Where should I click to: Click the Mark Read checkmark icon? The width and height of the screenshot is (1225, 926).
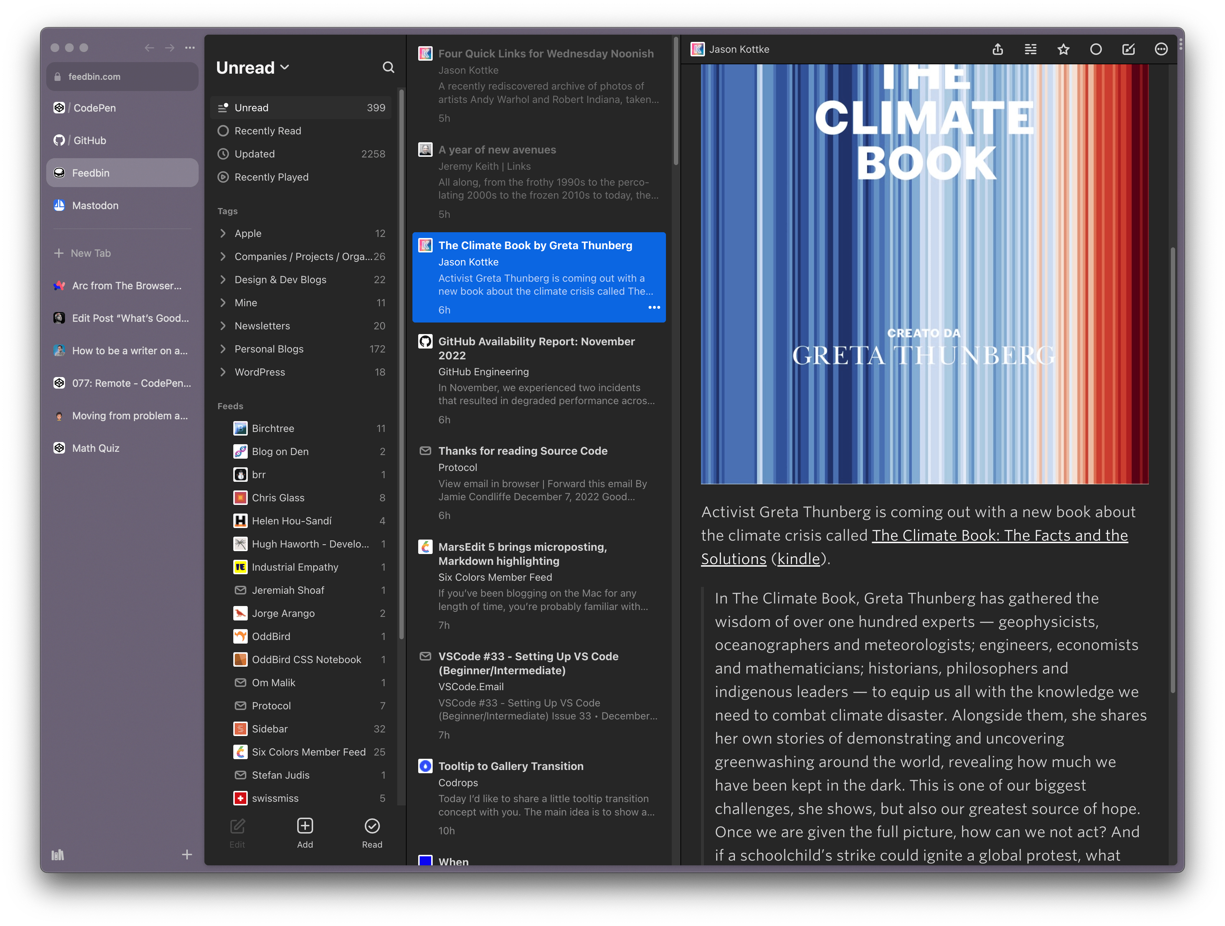(x=372, y=826)
